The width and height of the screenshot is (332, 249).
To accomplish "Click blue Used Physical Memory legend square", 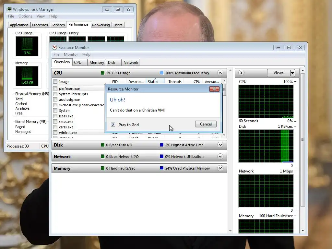I will point(161,168).
